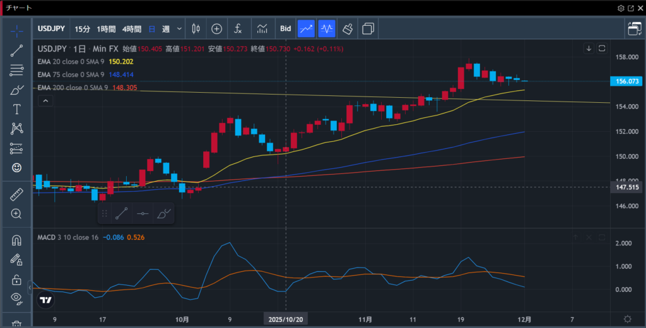Click the USDJPY symbol button

(x=52, y=28)
